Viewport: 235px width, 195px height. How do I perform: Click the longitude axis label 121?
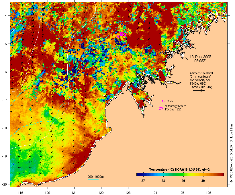[74, 193]
